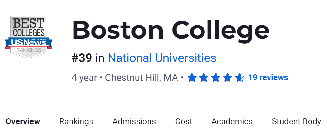View the Student Body tab
327x134 pixels.
coord(296,121)
